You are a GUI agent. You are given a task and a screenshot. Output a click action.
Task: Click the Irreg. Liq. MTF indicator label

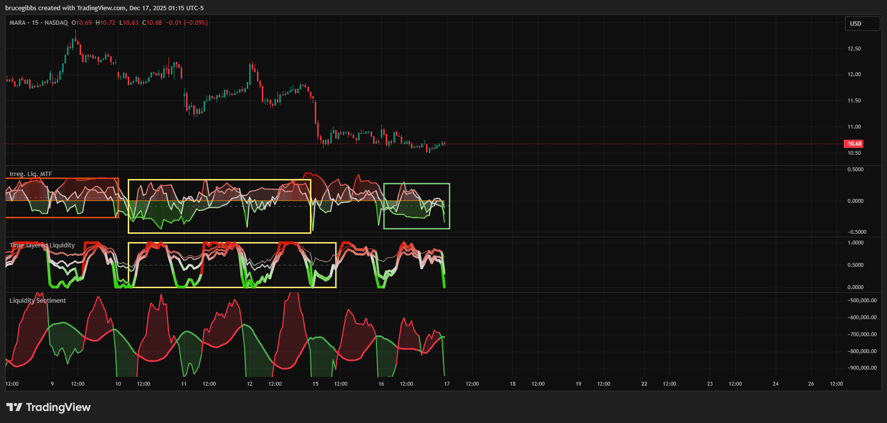(31, 174)
